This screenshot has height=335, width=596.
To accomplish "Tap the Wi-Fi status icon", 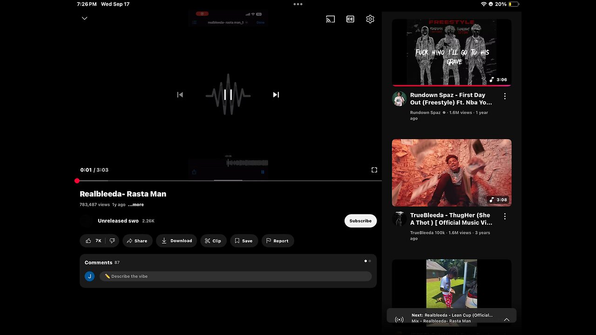I will pyautogui.click(x=484, y=4).
